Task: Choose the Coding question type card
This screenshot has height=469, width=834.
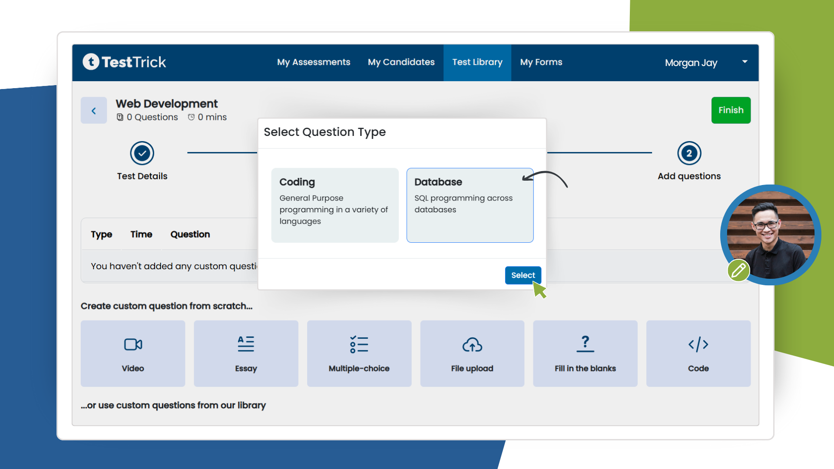Action: (x=334, y=205)
